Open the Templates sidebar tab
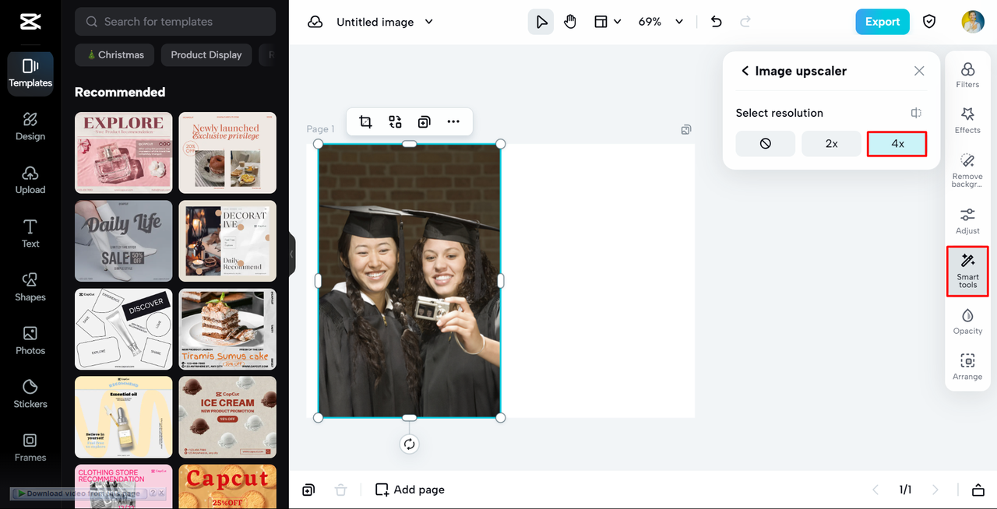997x509 pixels. [30, 74]
